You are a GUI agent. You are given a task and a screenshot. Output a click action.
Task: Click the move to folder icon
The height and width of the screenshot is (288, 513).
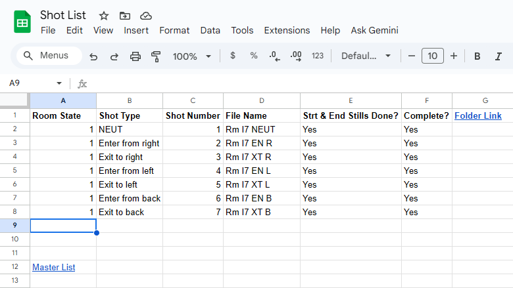(125, 16)
